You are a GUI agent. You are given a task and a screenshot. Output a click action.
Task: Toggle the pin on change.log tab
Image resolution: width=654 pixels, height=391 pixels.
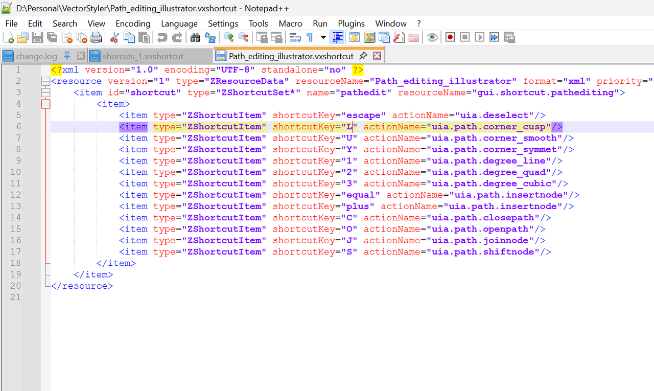[x=67, y=56]
